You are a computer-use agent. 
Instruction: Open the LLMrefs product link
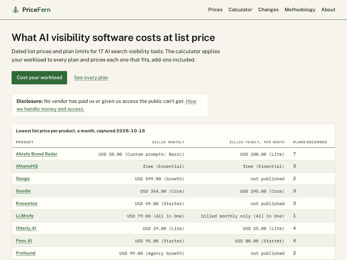coord(25,216)
